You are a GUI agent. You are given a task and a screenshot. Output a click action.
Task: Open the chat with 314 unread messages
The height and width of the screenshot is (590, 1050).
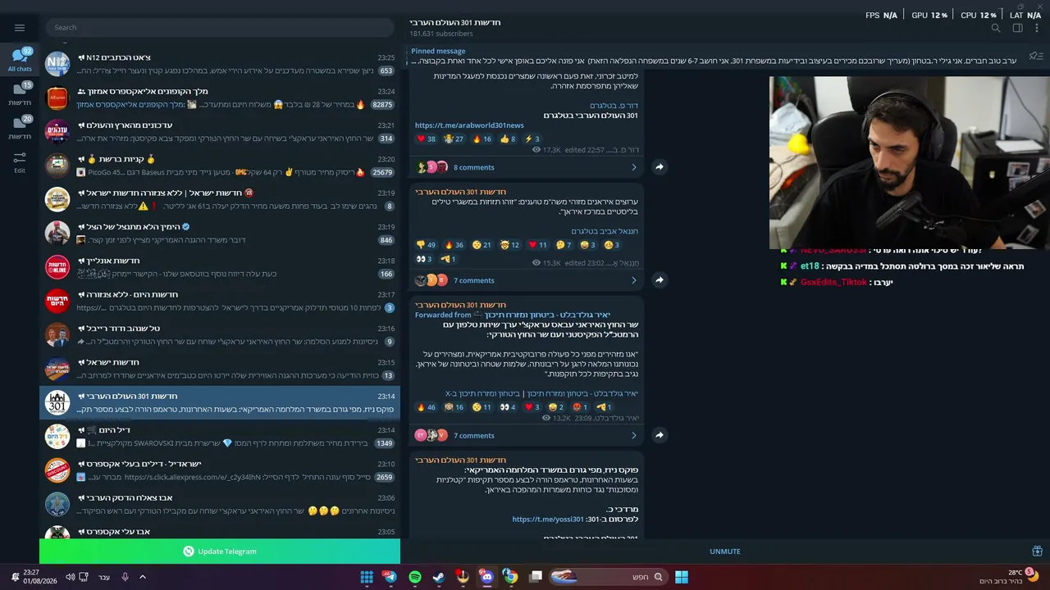220,132
